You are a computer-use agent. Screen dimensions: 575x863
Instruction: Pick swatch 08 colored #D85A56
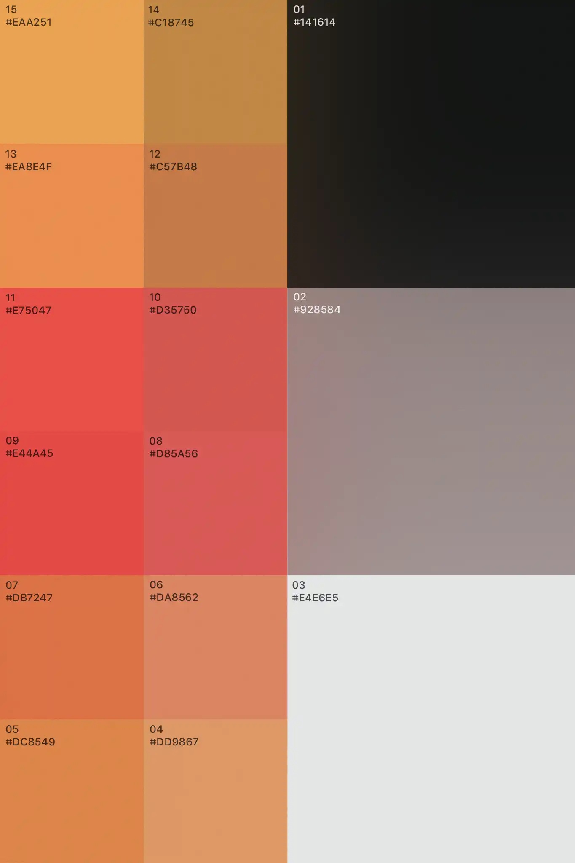tap(215, 503)
